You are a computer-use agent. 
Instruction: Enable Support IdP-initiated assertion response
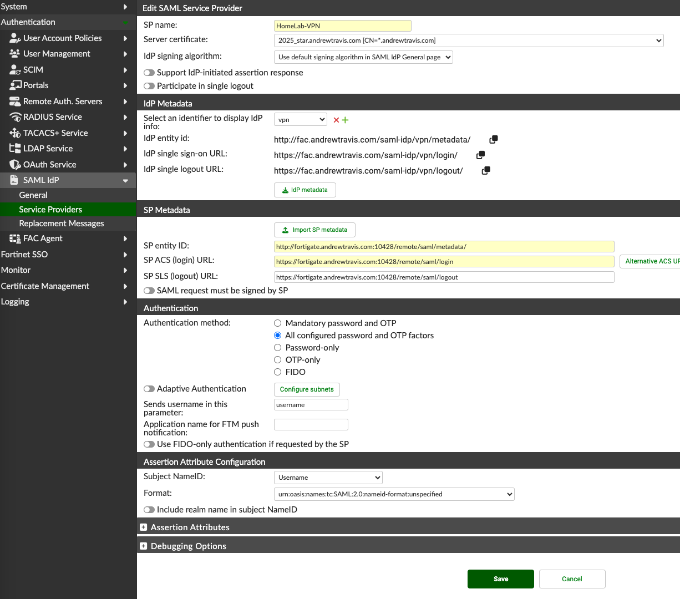[149, 72]
